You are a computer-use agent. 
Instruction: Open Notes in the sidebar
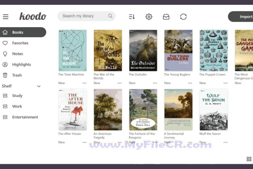pyautogui.click(x=18, y=54)
